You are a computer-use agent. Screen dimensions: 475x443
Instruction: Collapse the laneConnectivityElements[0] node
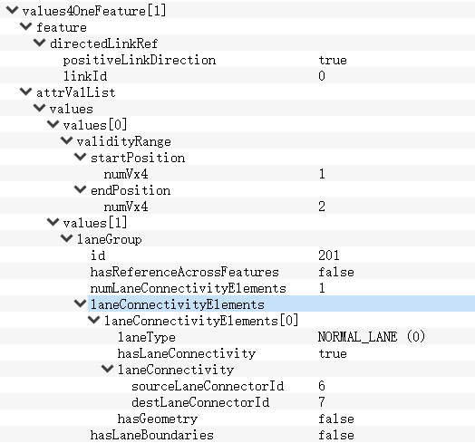click(x=94, y=320)
